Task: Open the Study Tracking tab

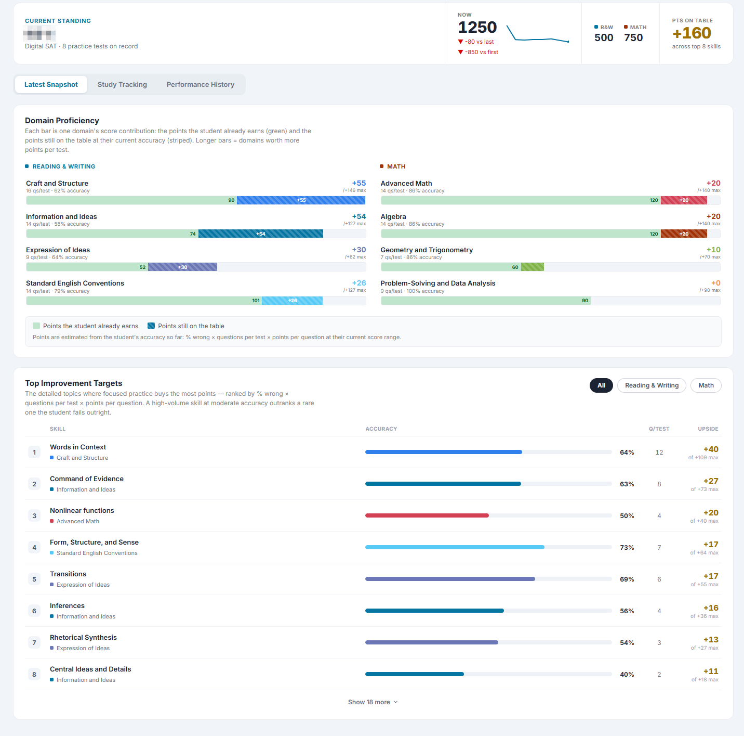Action: pyautogui.click(x=122, y=85)
